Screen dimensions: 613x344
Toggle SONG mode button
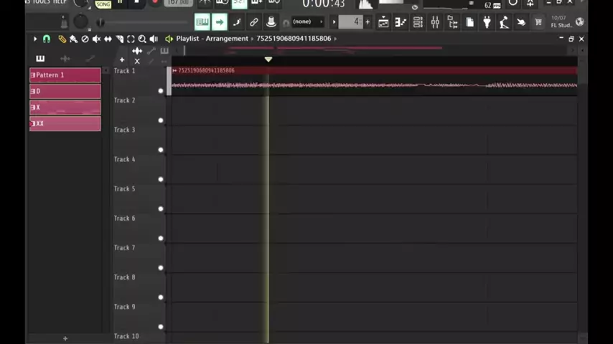tap(103, 4)
